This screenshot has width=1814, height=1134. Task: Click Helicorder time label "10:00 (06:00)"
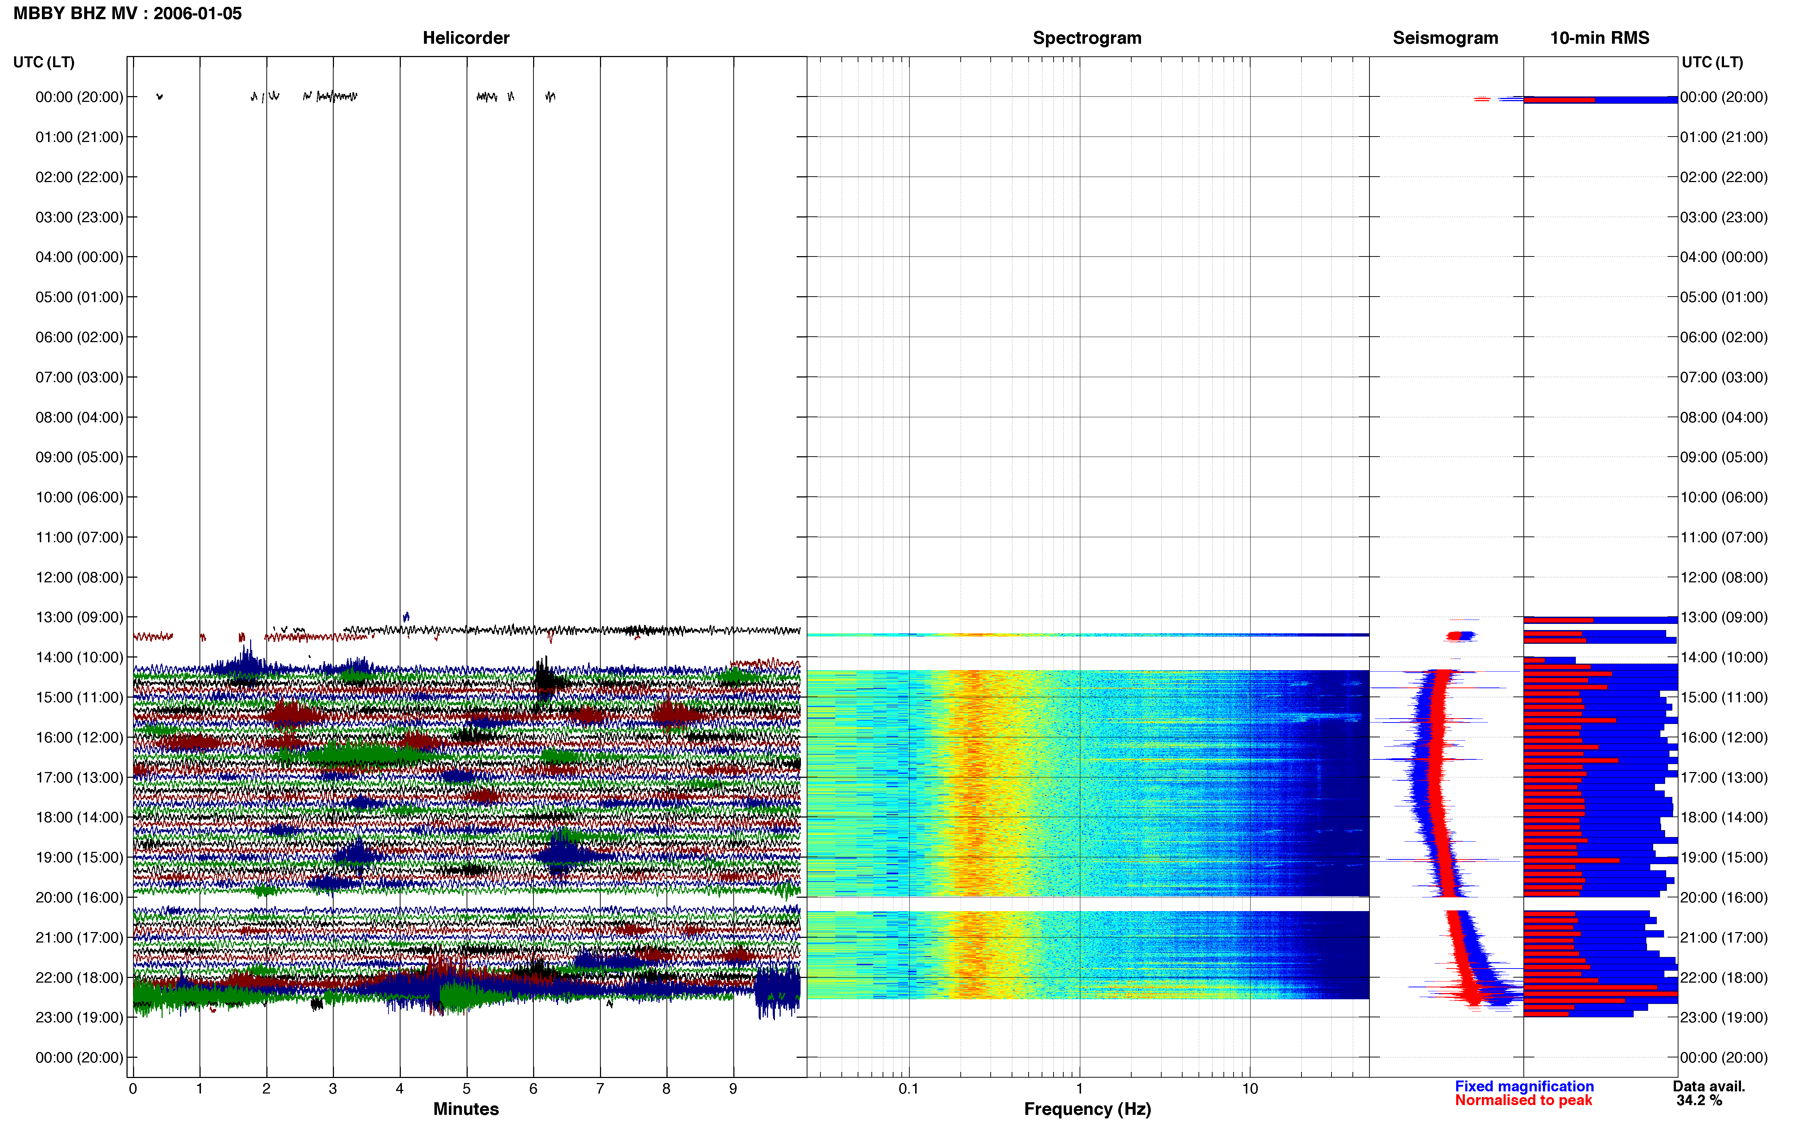(80, 497)
